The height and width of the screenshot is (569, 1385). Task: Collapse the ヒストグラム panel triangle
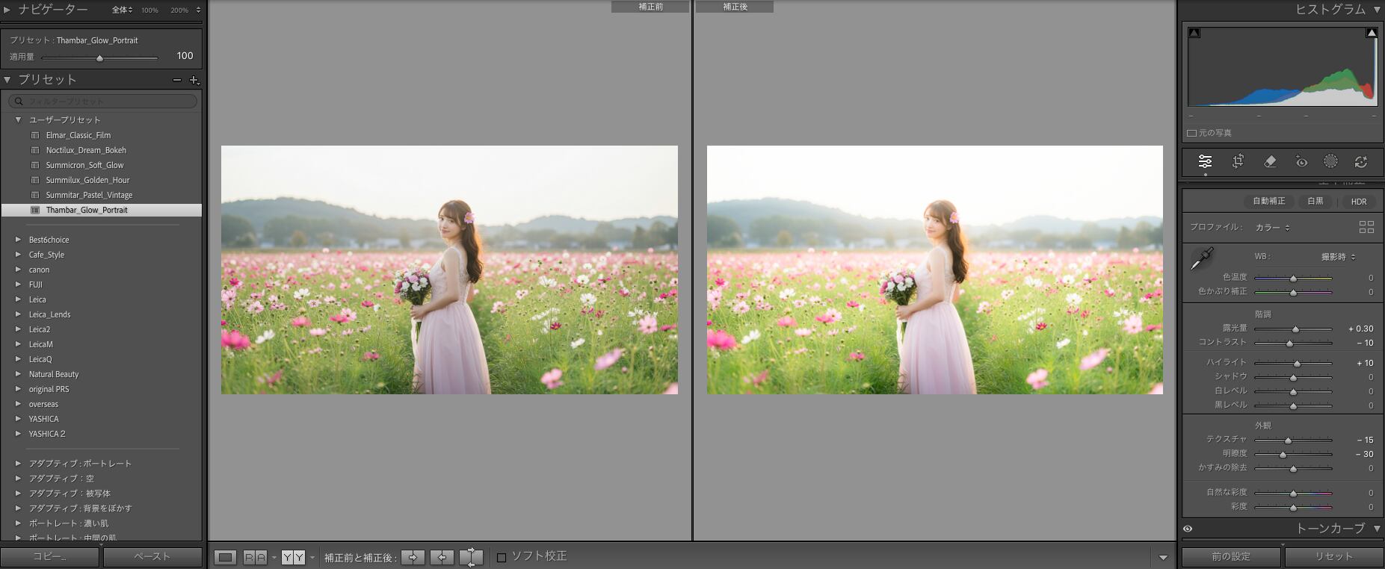[x=1377, y=10]
